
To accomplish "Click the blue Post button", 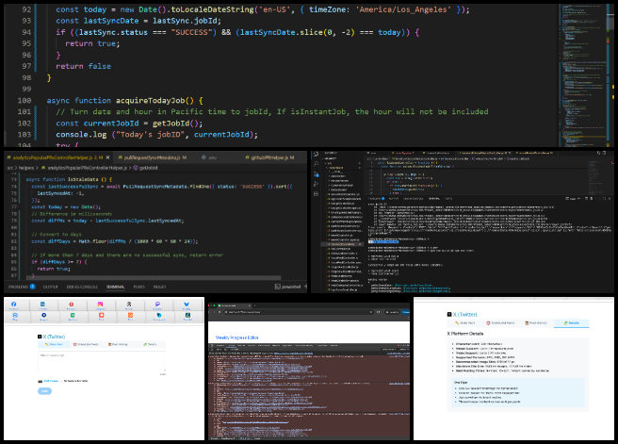I will tap(44, 391).
